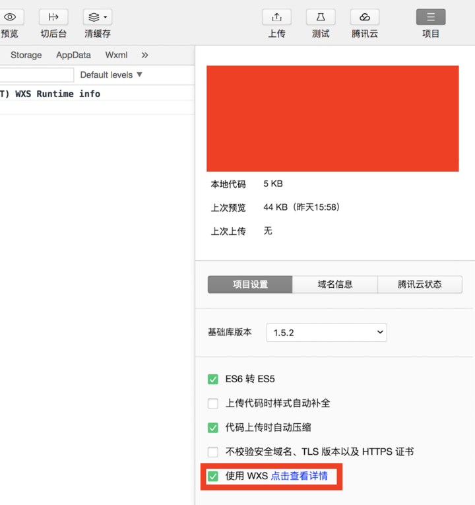The height and width of the screenshot is (505, 475).
Task: Uncheck the 使用 WXS checkbox
Action: pyautogui.click(x=212, y=476)
